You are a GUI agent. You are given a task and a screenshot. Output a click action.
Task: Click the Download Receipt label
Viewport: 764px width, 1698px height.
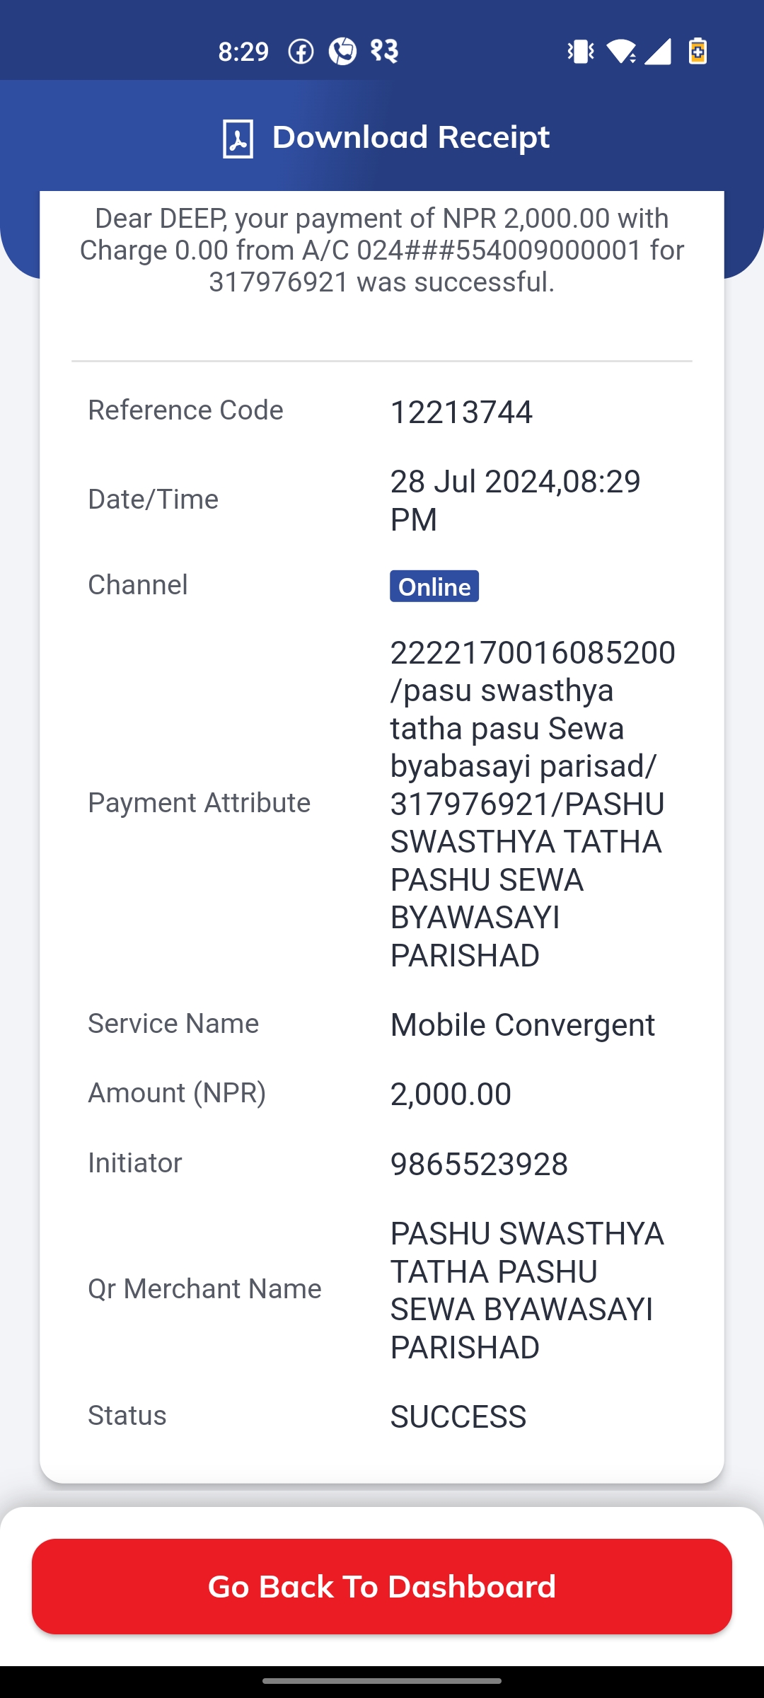410,137
